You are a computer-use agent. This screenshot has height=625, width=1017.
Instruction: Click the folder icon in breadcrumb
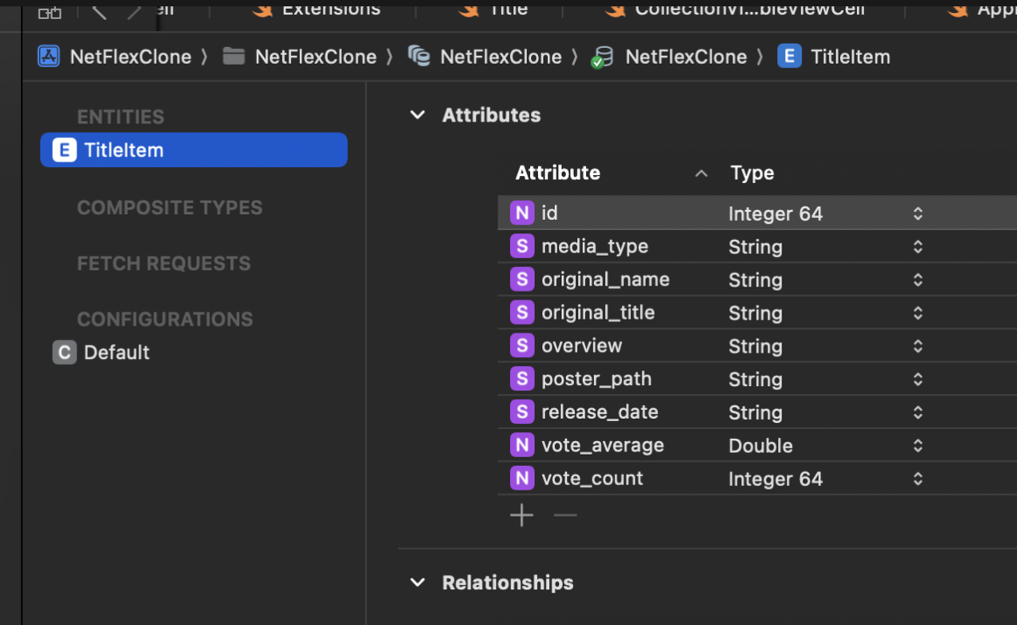coord(233,56)
